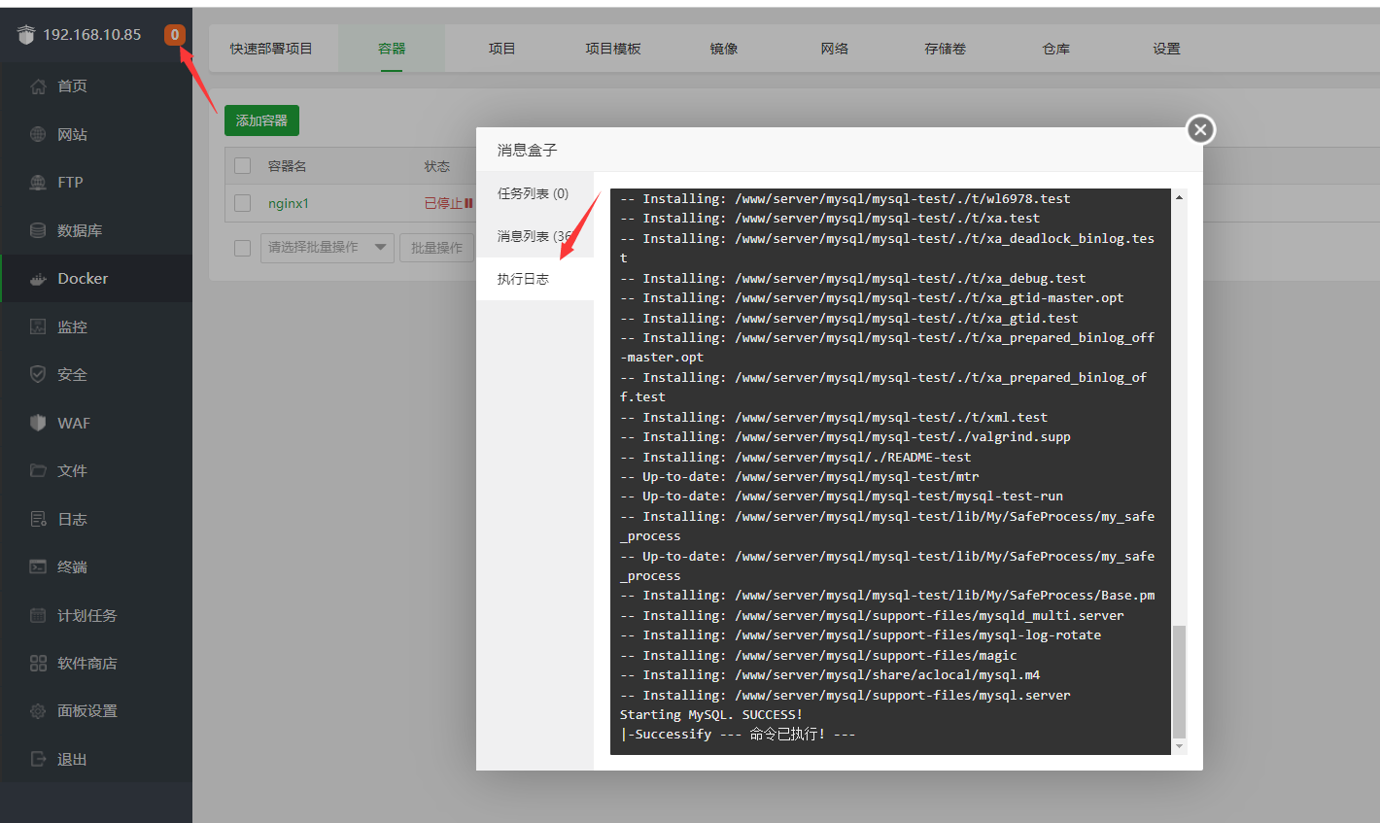
Task: Click the WAF shield icon
Action: click(38, 423)
